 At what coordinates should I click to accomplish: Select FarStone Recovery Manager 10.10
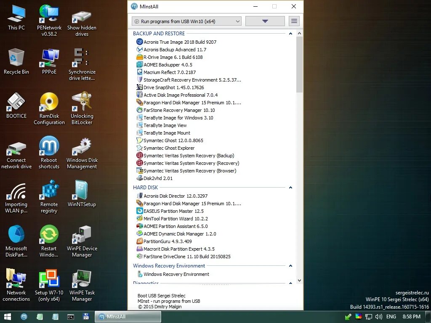(176, 110)
